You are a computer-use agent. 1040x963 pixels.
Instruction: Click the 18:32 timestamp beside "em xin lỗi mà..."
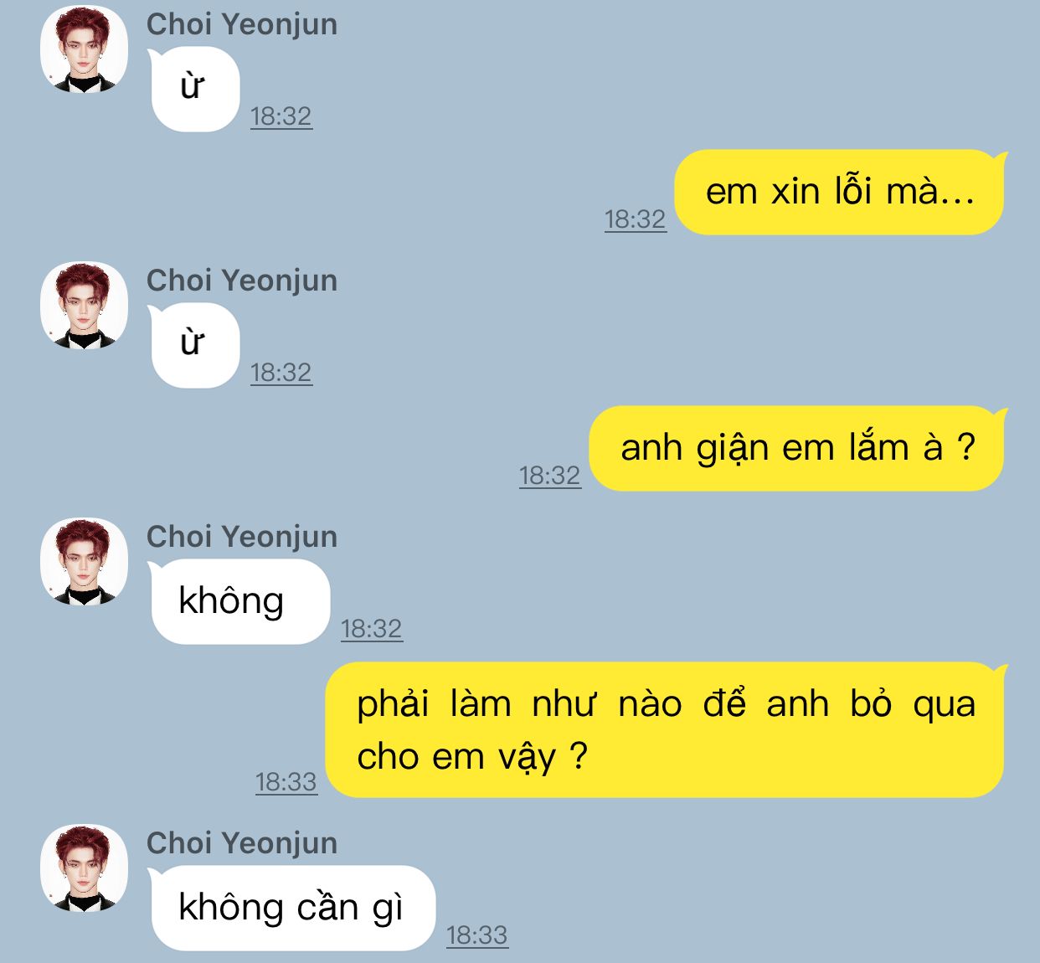point(636,219)
